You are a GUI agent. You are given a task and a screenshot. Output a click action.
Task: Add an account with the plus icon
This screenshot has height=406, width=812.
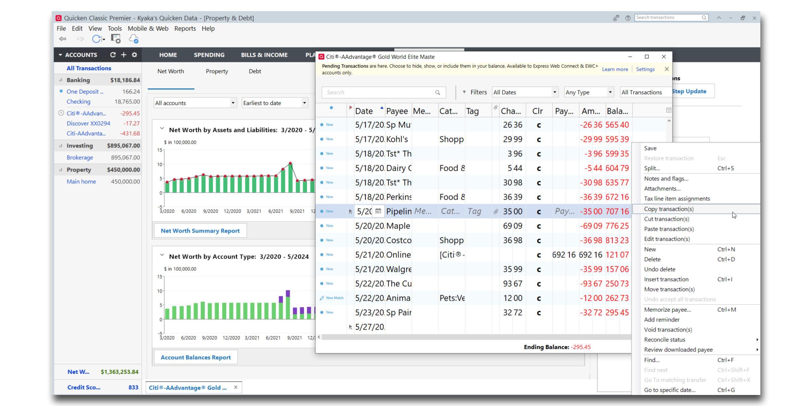(x=123, y=55)
